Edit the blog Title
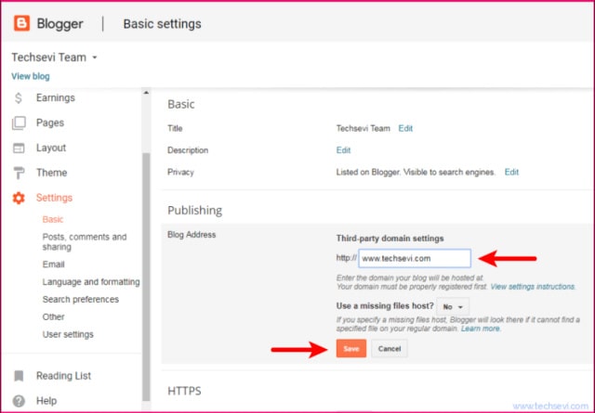The height and width of the screenshot is (413, 595). click(405, 128)
